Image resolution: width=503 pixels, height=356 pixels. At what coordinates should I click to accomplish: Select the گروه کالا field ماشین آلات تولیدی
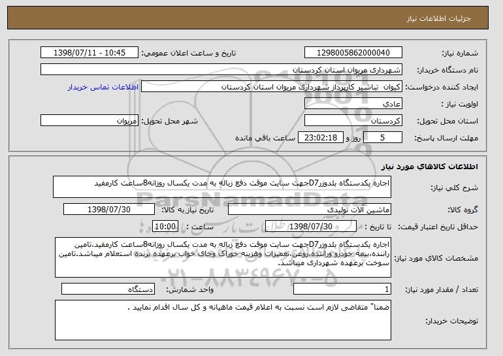tap(310, 210)
